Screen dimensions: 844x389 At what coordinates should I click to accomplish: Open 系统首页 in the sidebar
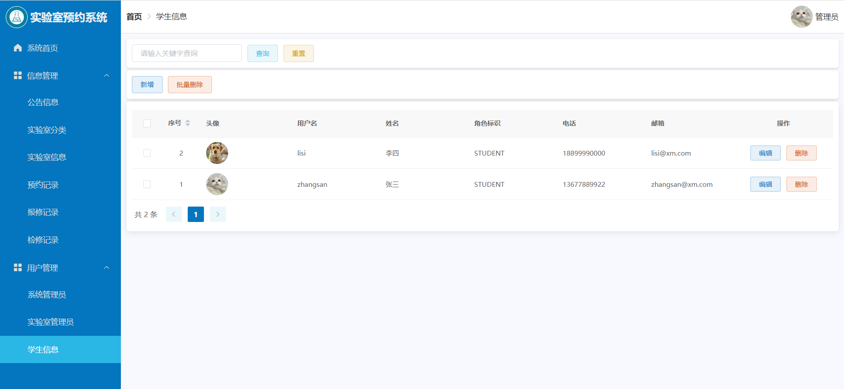[x=60, y=48]
